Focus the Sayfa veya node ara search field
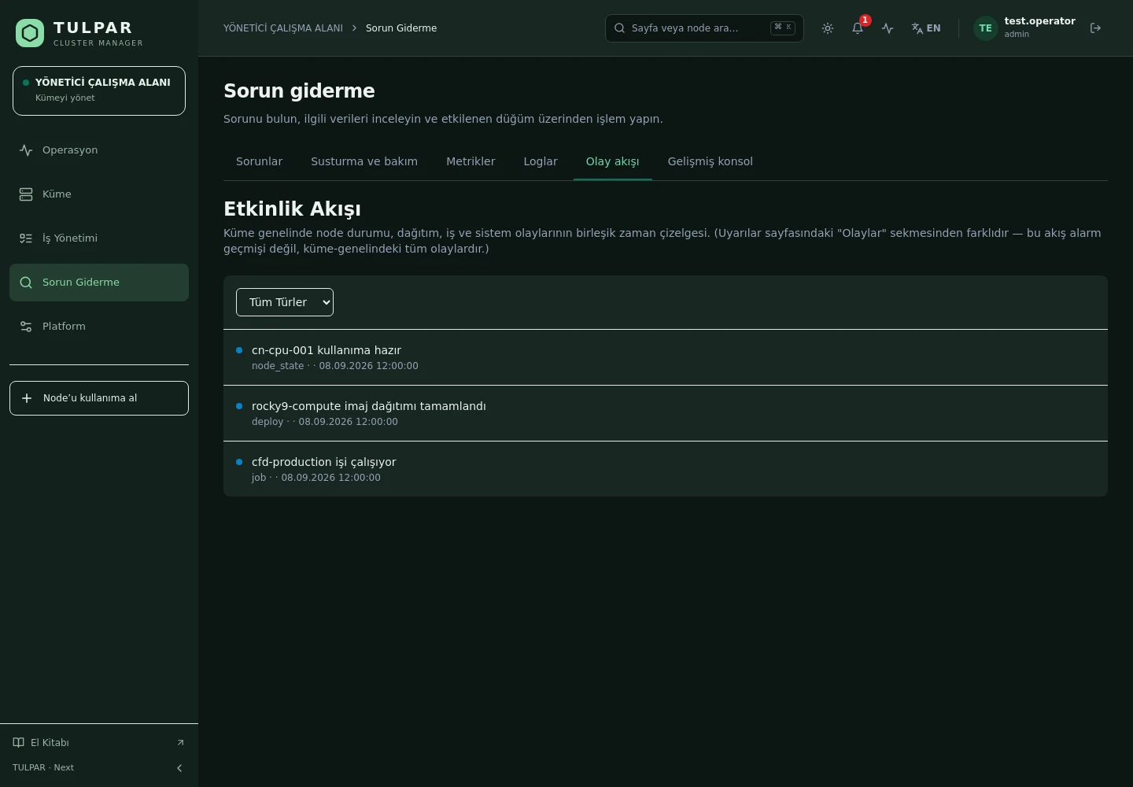Image resolution: width=1133 pixels, height=787 pixels. pos(704,28)
